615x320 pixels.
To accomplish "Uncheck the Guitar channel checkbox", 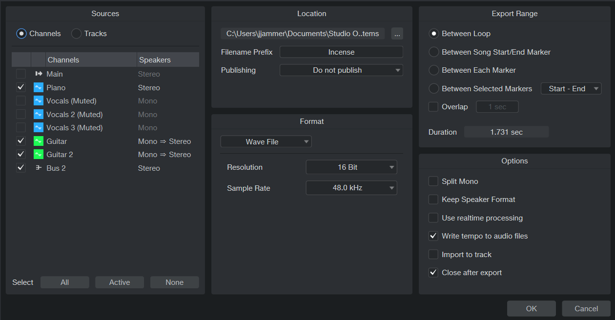I will click(21, 141).
